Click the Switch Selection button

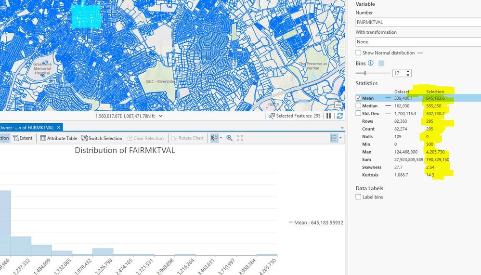102,138
